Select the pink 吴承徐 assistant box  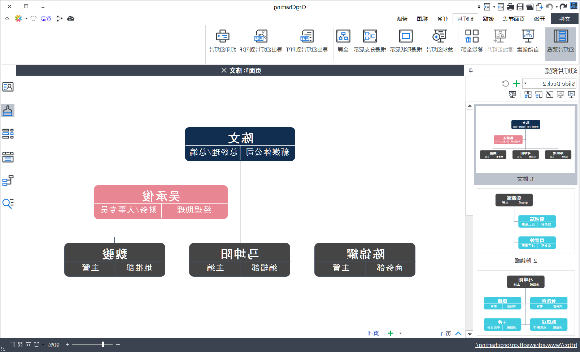pyautogui.click(x=161, y=202)
